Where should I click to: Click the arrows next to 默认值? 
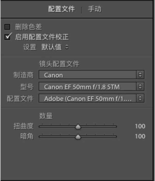67,47
